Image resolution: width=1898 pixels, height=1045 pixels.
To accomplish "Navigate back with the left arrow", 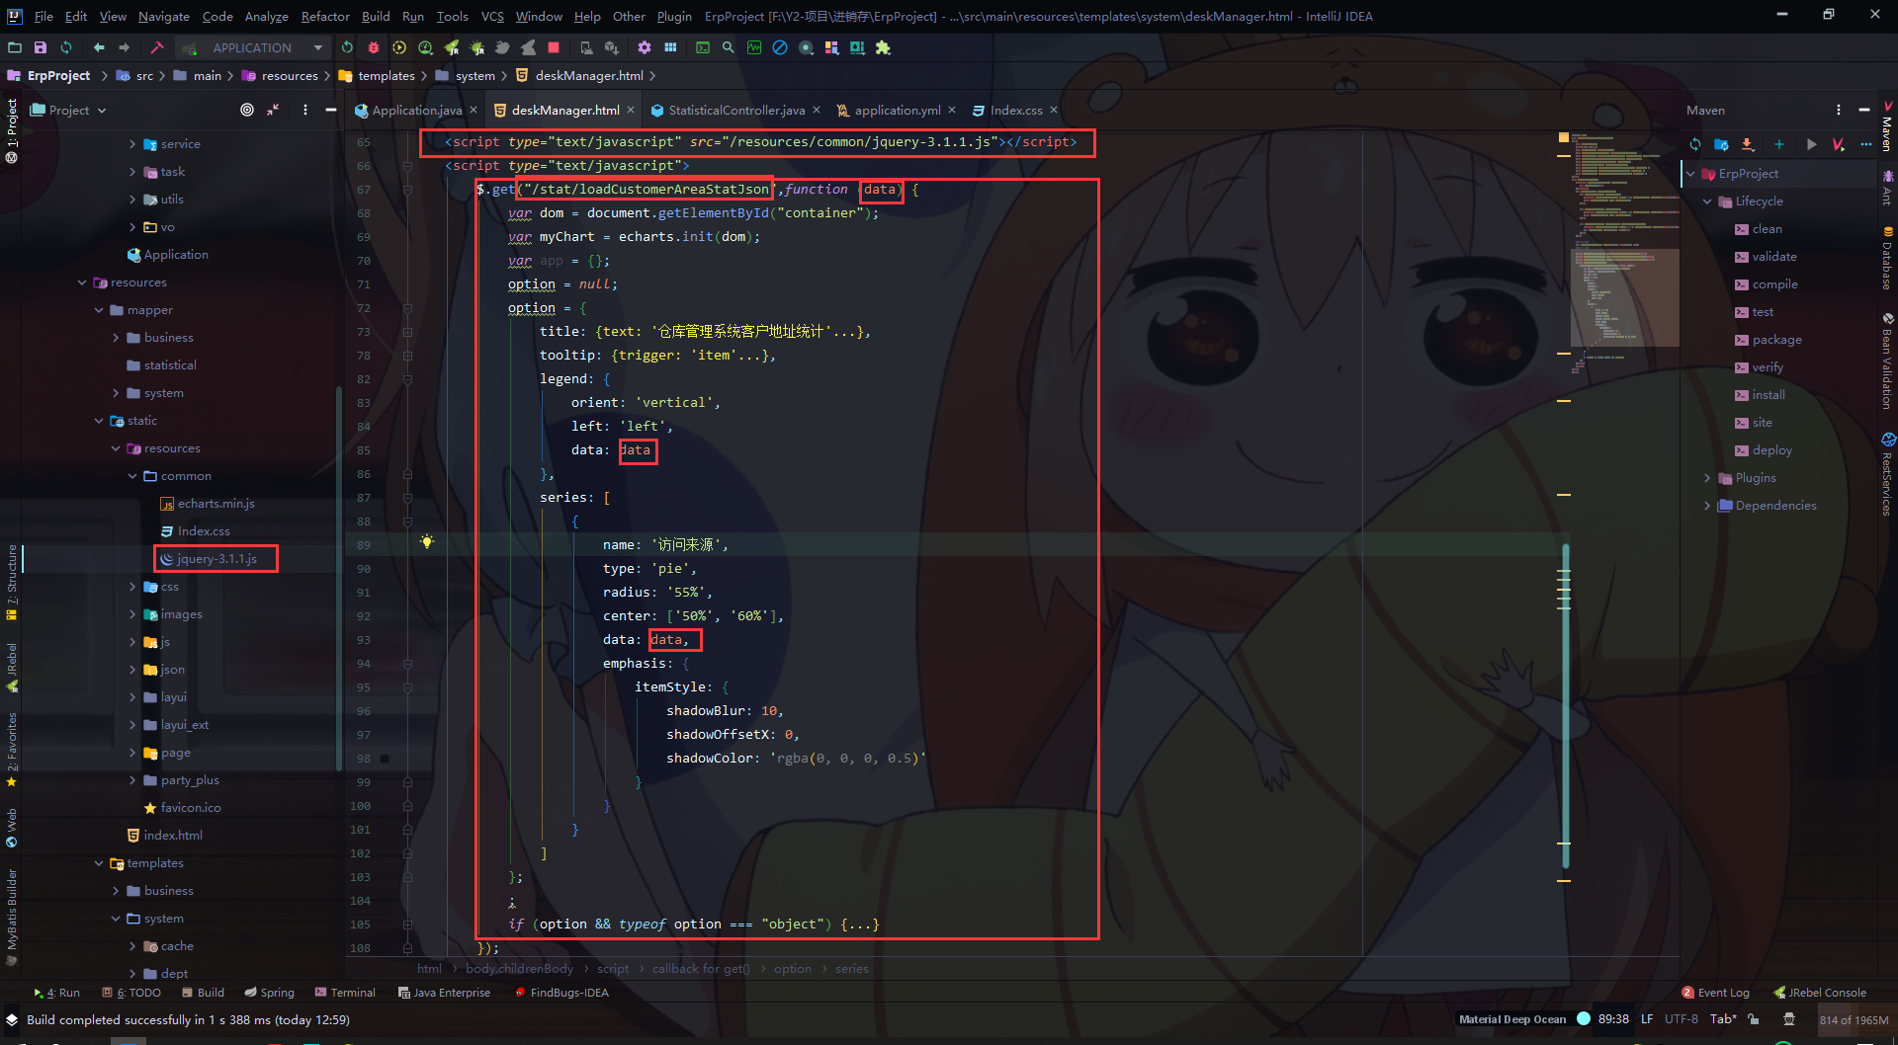I will (x=99, y=47).
